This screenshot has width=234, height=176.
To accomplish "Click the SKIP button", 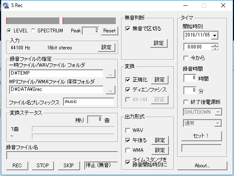I will 69,166.
